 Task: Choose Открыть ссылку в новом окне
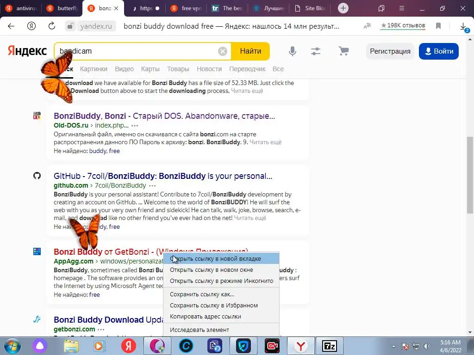tap(221, 270)
